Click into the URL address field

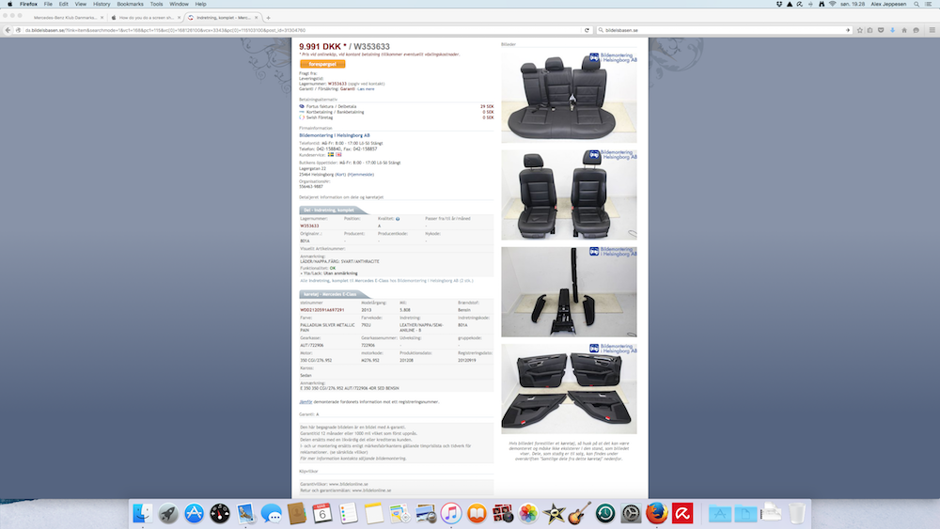300,30
